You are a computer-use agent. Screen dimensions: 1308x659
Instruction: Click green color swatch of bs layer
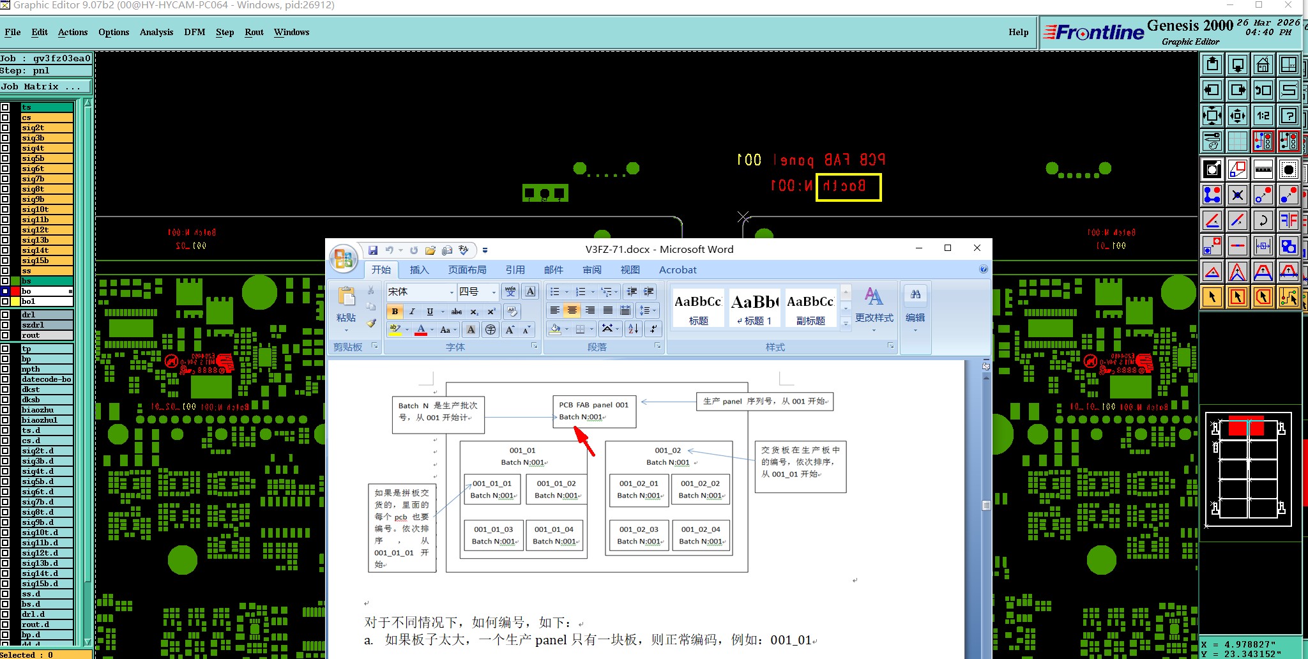(15, 281)
